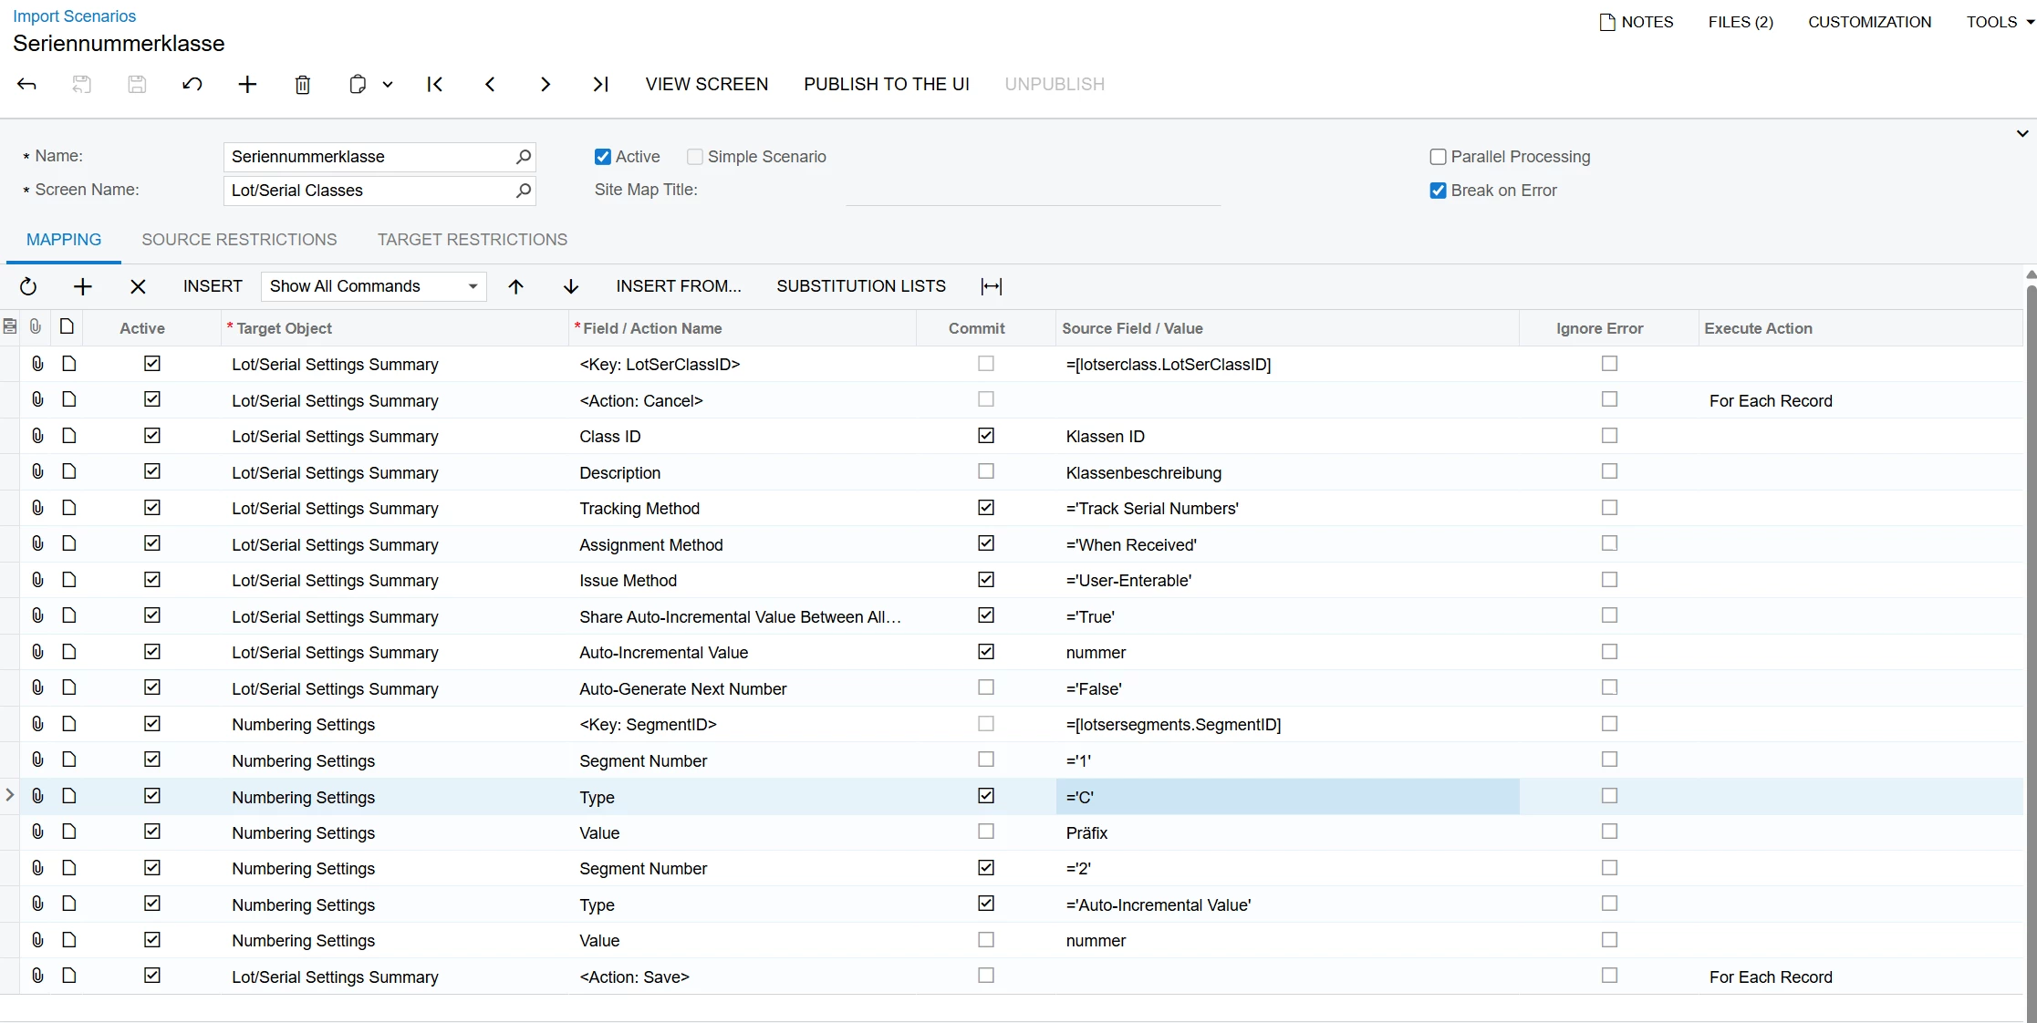Click the delete trash can icon
2037x1023 pixels.
(x=303, y=85)
